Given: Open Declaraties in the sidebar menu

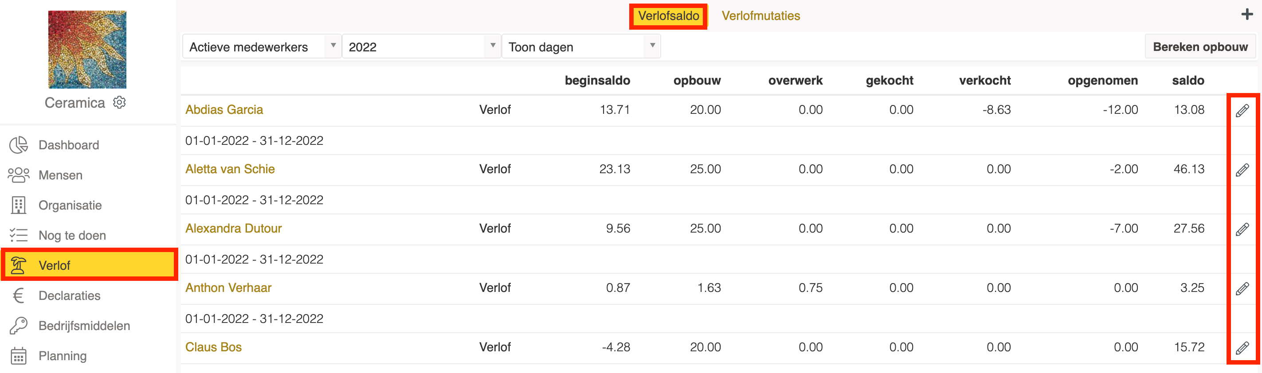Looking at the screenshot, I should pyautogui.click(x=69, y=295).
